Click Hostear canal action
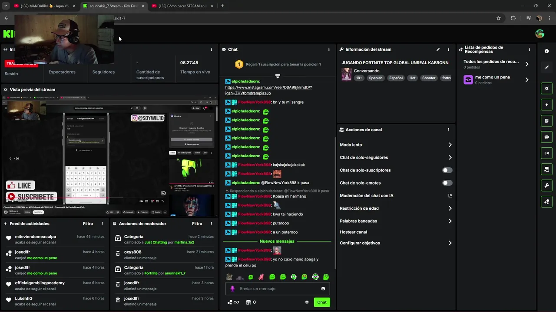 (353, 232)
